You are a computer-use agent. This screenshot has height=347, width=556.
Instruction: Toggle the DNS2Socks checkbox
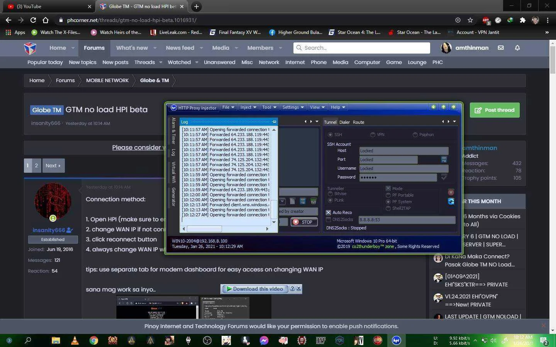[x=329, y=219]
